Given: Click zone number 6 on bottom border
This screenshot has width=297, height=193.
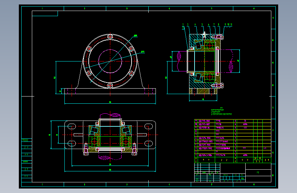Looking at the screenshot, I should coord(254,184).
